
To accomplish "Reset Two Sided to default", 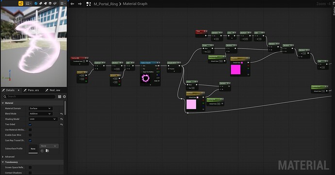I will pos(62,125).
